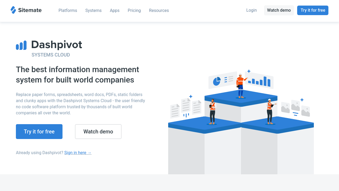Follow the Sign in here link

(x=78, y=153)
